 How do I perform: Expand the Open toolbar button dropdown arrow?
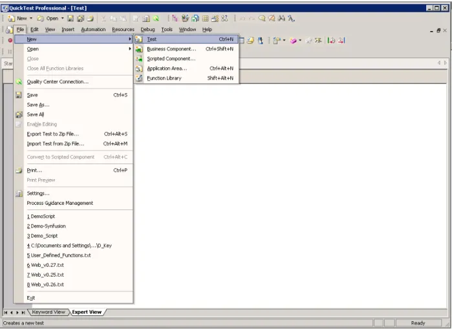[x=62, y=19]
